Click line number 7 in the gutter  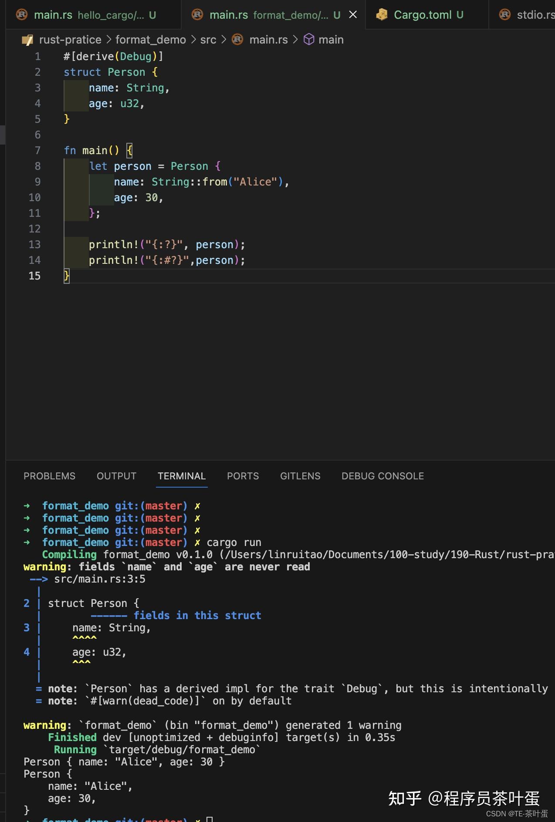coord(37,151)
